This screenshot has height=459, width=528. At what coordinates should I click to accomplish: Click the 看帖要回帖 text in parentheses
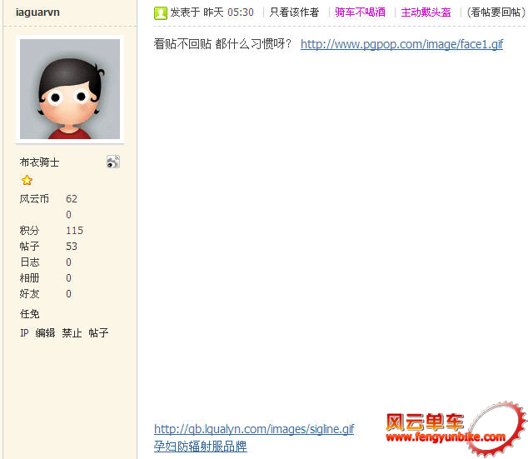coord(496,12)
